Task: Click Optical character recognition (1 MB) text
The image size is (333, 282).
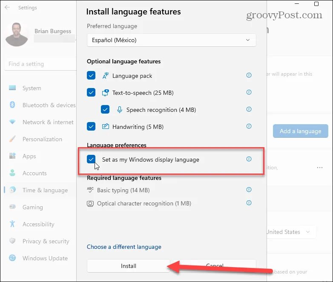Action: tap(144, 203)
